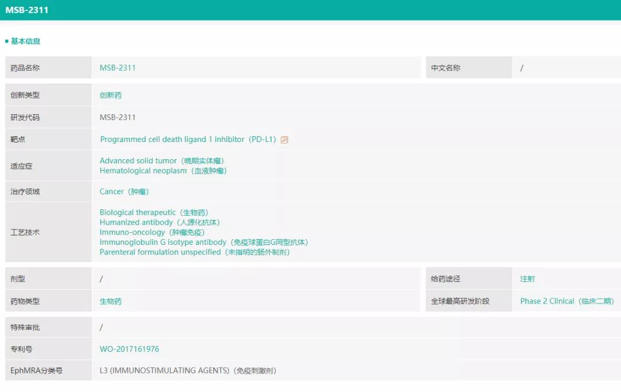The width and height of the screenshot is (621, 392).
Task: Click the 基本信息 section heading
Action: [x=25, y=41]
